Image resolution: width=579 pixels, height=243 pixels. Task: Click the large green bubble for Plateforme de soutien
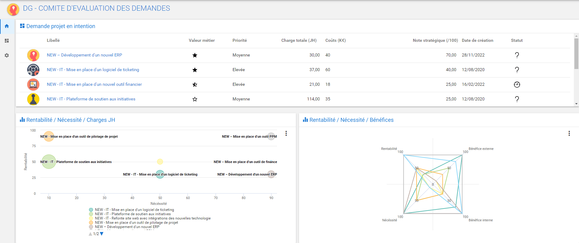49,161
